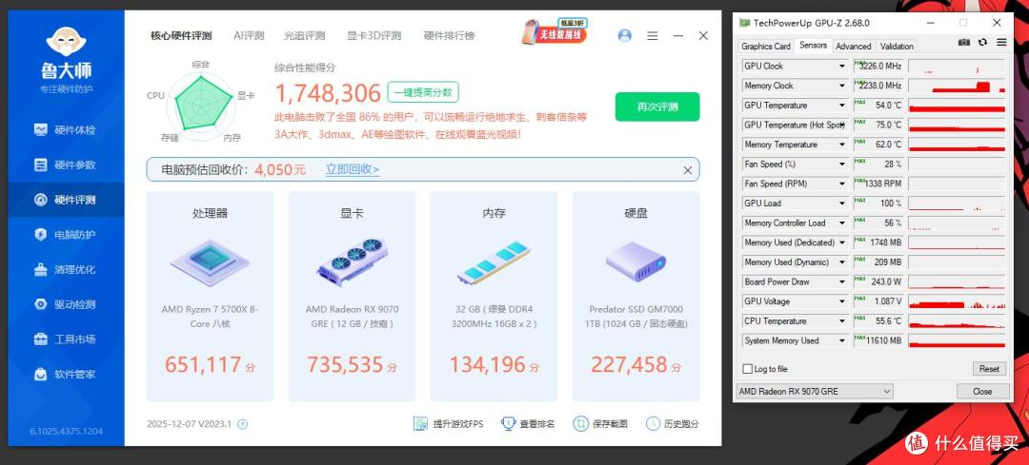Switch to 光追评测 tab
This screenshot has width=1029, height=465.
point(305,36)
